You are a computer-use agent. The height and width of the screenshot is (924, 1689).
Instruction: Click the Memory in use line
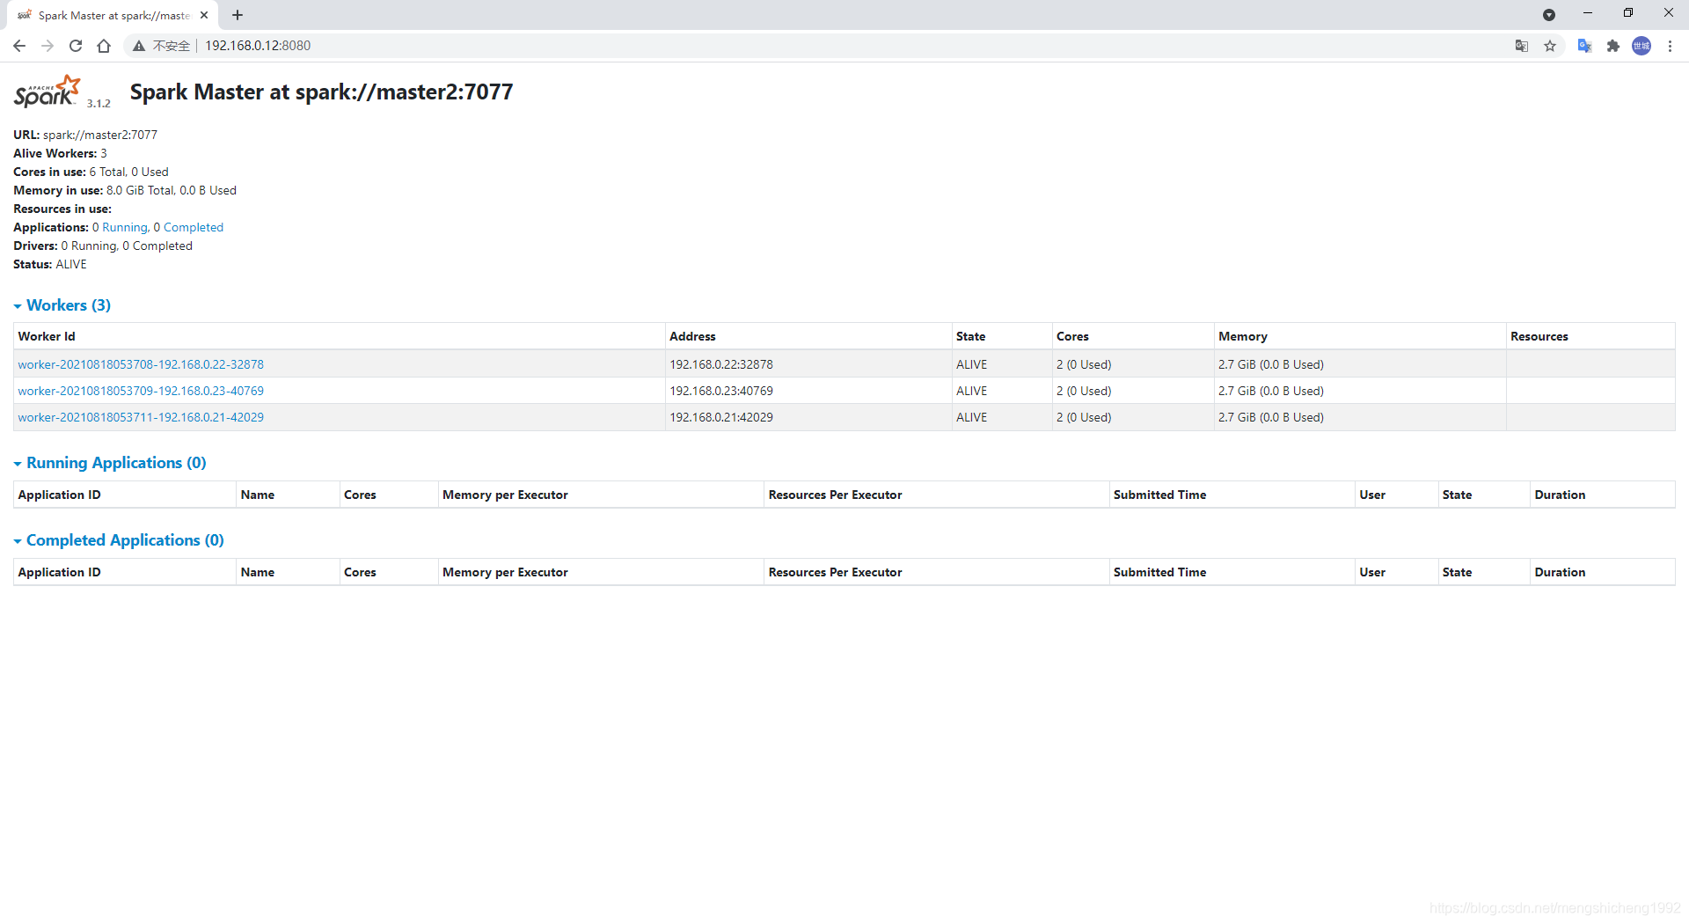125,190
